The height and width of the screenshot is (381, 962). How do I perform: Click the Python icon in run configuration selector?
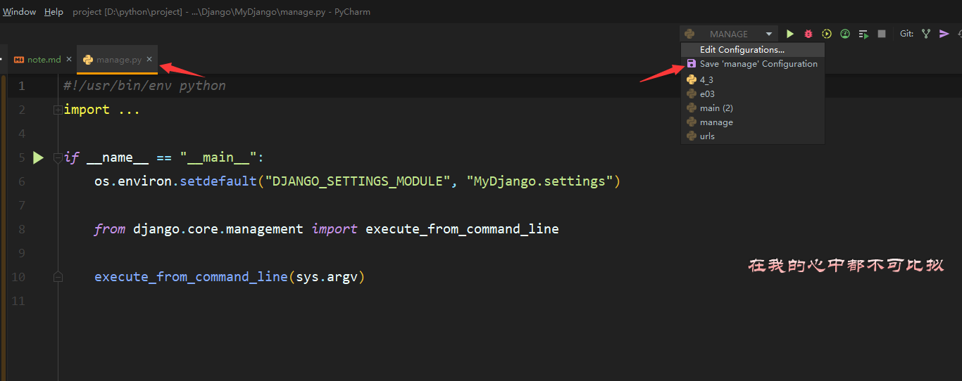(x=689, y=34)
